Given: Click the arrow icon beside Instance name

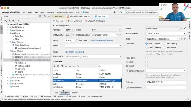Looking at the screenshot, I should pos(121,35).
